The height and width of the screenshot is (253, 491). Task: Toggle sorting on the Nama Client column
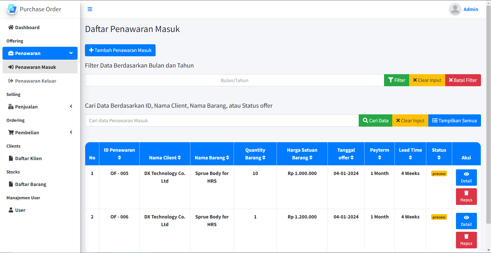[179, 158]
